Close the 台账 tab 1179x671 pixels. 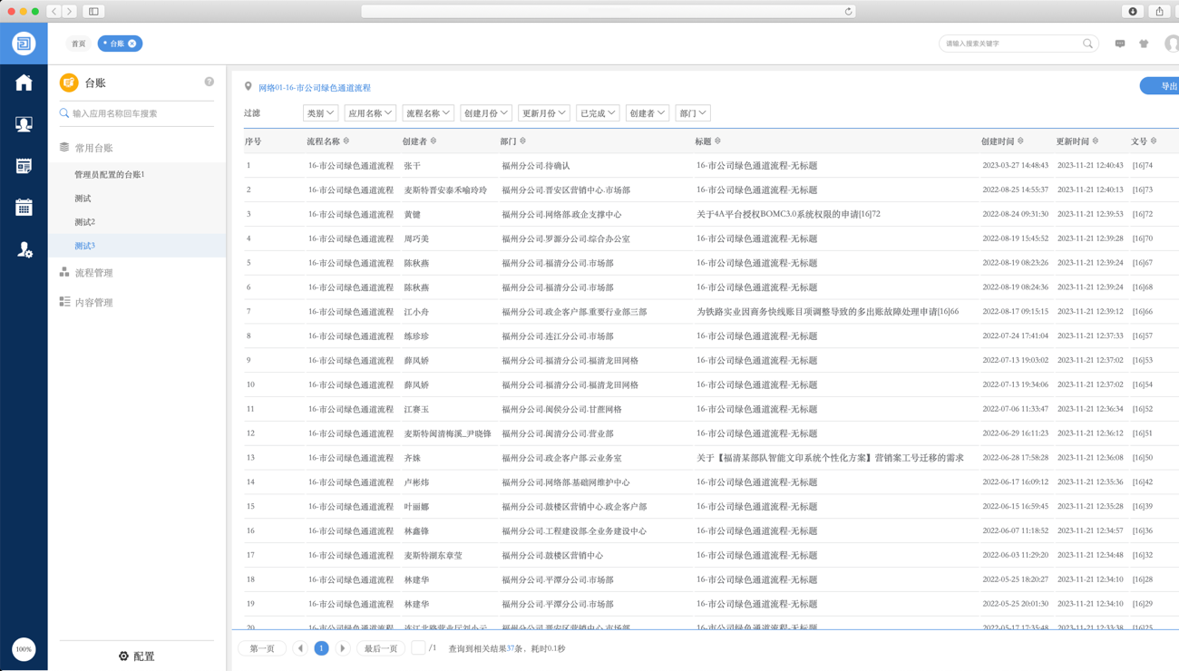tap(132, 44)
